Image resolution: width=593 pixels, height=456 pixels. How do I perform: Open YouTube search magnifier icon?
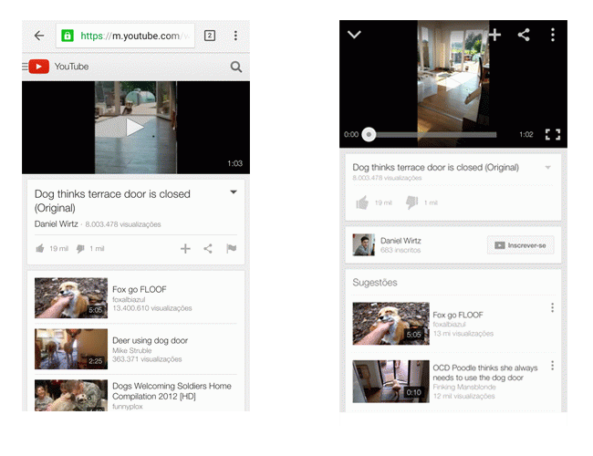(x=236, y=67)
